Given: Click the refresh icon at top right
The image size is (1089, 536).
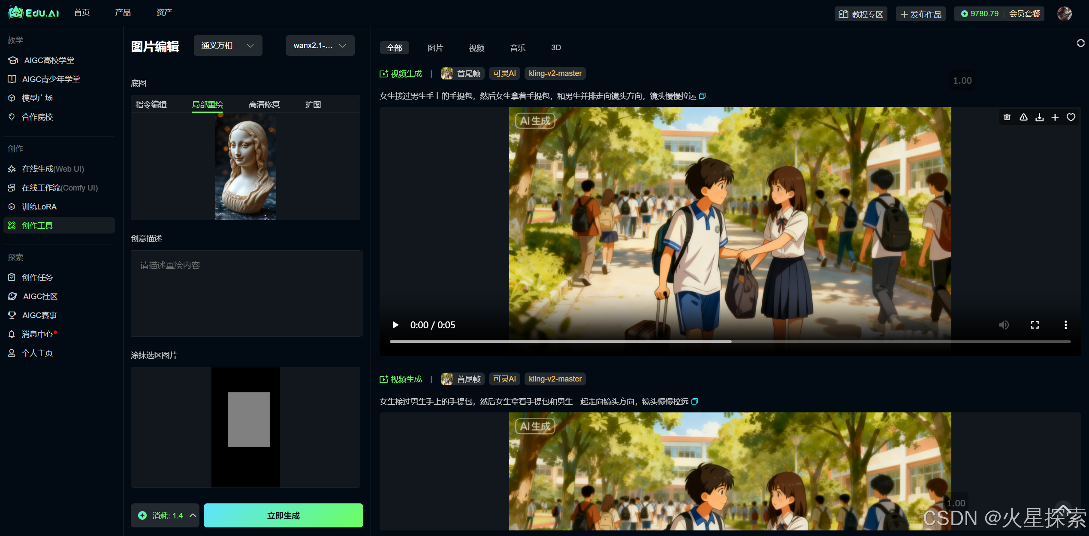Looking at the screenshot, I should point(1080,43).
